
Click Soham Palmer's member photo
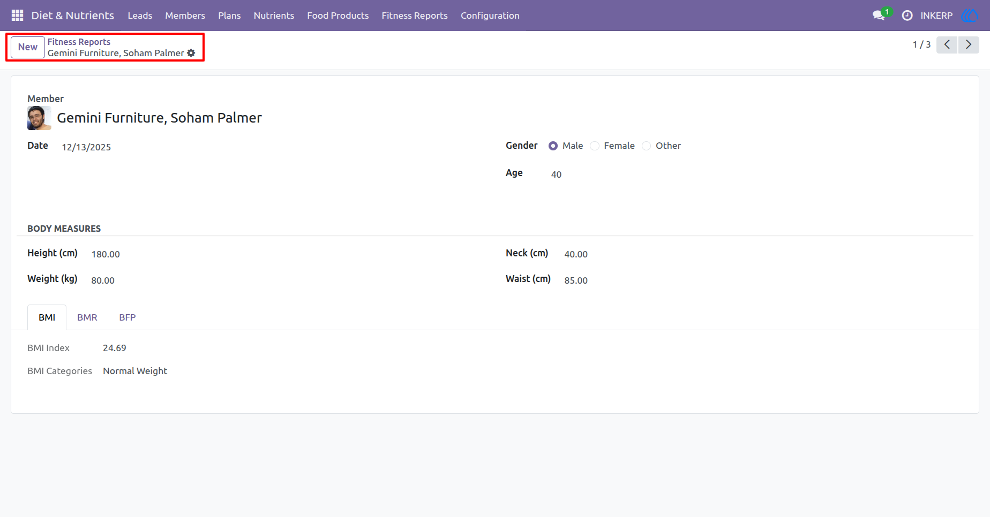(x=39, y=118)
